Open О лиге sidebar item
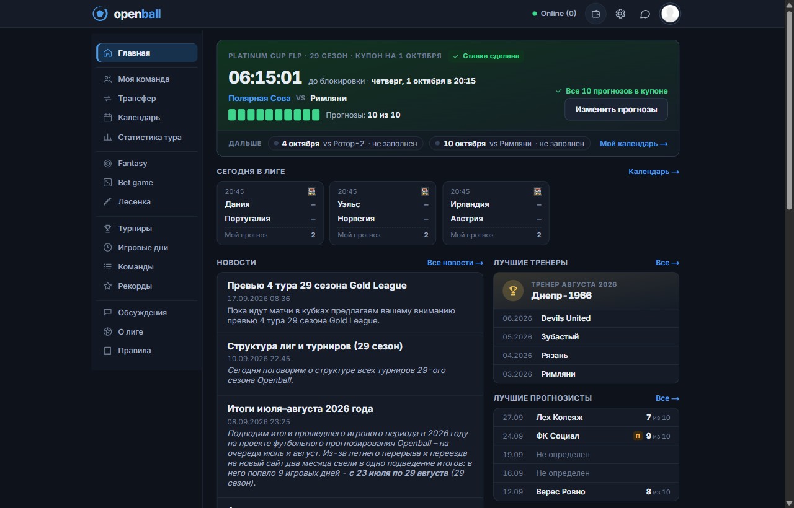The image size is (794, 508). [x=147, y=332]
